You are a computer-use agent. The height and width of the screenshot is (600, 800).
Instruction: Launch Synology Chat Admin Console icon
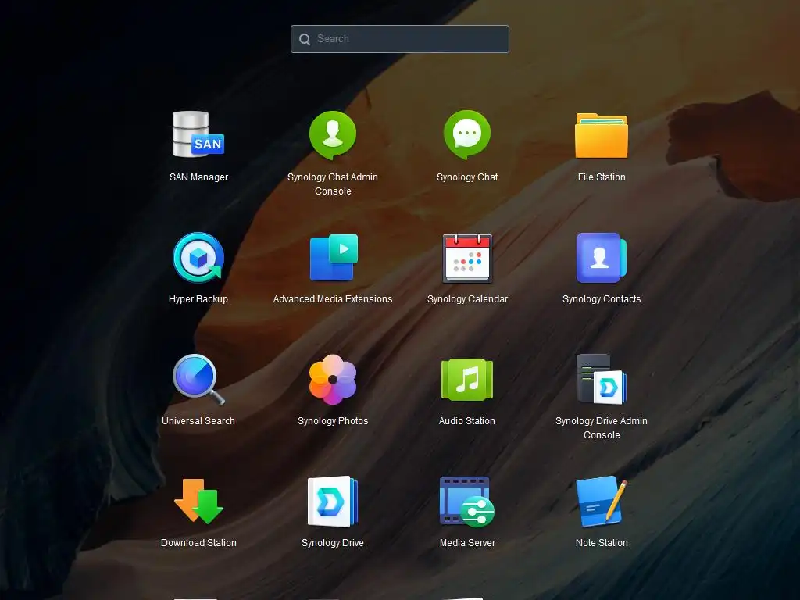333,134
